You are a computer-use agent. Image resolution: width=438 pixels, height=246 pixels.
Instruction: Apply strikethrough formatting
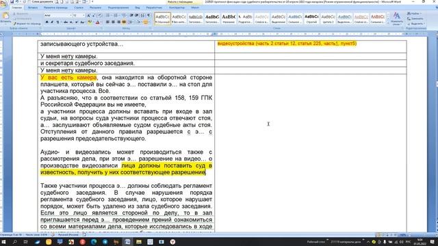[x=66, y=22]
